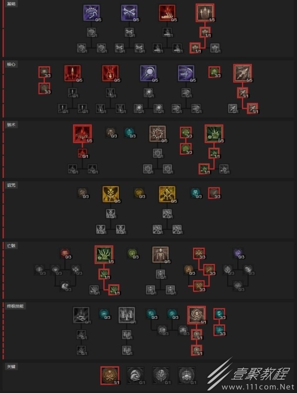Viewport: 297px width, 393px height.
Task: Select the skeleton Bone Spirit skill 0/5
Action: coord(160,255)
